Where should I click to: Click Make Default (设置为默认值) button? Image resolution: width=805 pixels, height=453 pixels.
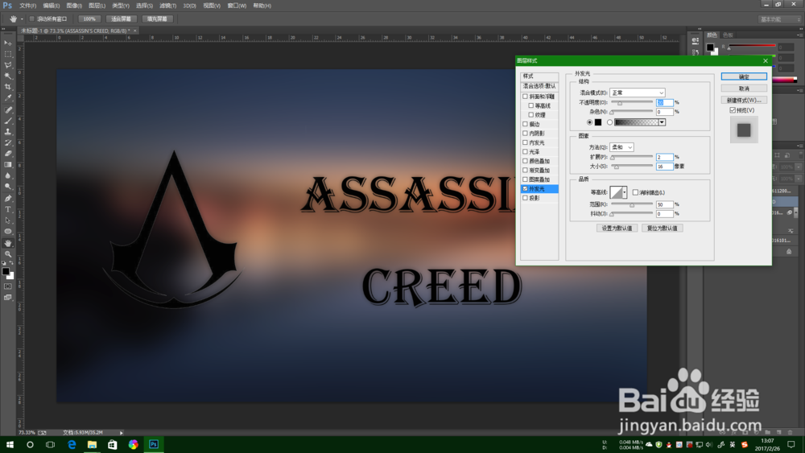pos(617,229)
